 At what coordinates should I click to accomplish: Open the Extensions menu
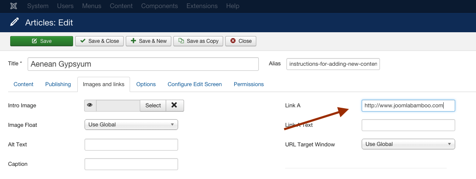pyautogui.click(x=202, y=6)
